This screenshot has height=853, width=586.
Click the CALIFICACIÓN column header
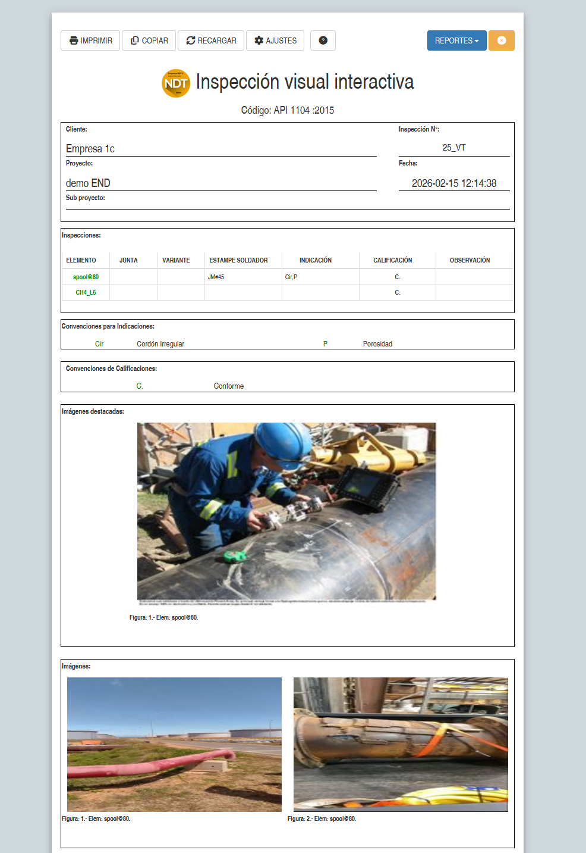(x=393, y=260)
